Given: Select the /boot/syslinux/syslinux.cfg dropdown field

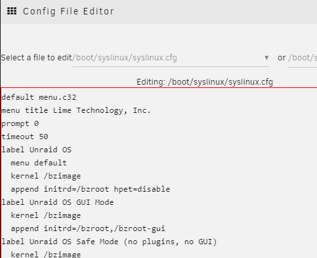Looking at the screenshot, I should [171, 58].
